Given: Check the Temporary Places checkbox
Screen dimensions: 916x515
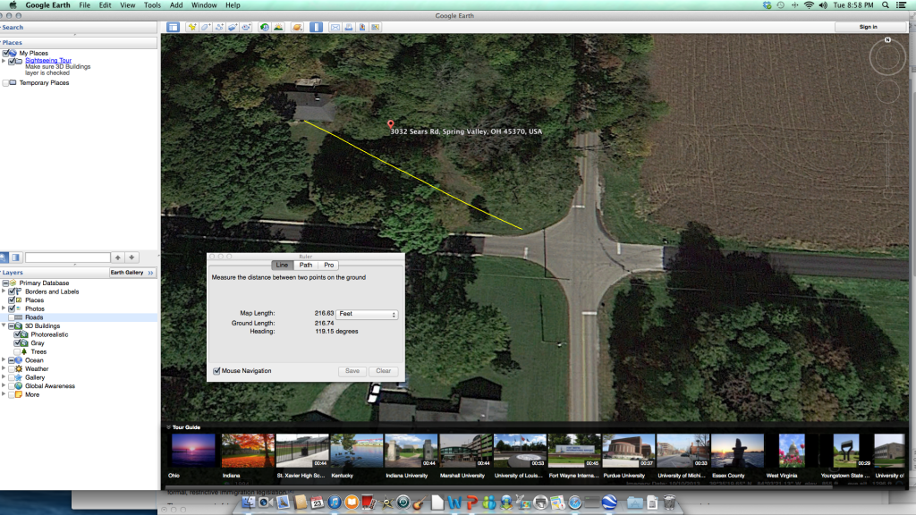Looking at the screenshot, I should click(x=5, y=83).
